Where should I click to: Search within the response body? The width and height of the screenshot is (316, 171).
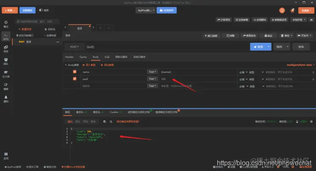point(111,121)
